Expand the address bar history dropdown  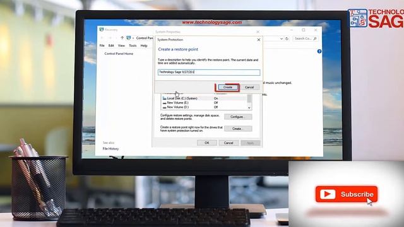282,38
